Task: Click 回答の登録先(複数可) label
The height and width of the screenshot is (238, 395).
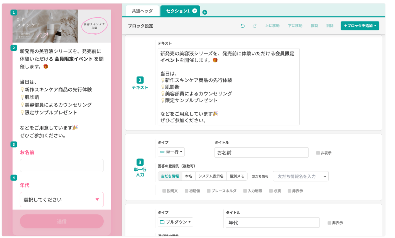Action: pyautogui.click(x=176, y=166)
